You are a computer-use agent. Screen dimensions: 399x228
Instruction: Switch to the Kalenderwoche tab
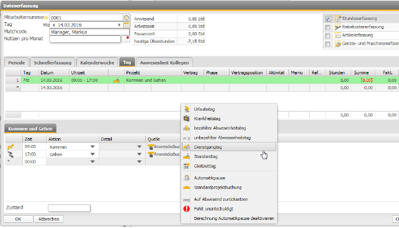[x=97, y=63]
